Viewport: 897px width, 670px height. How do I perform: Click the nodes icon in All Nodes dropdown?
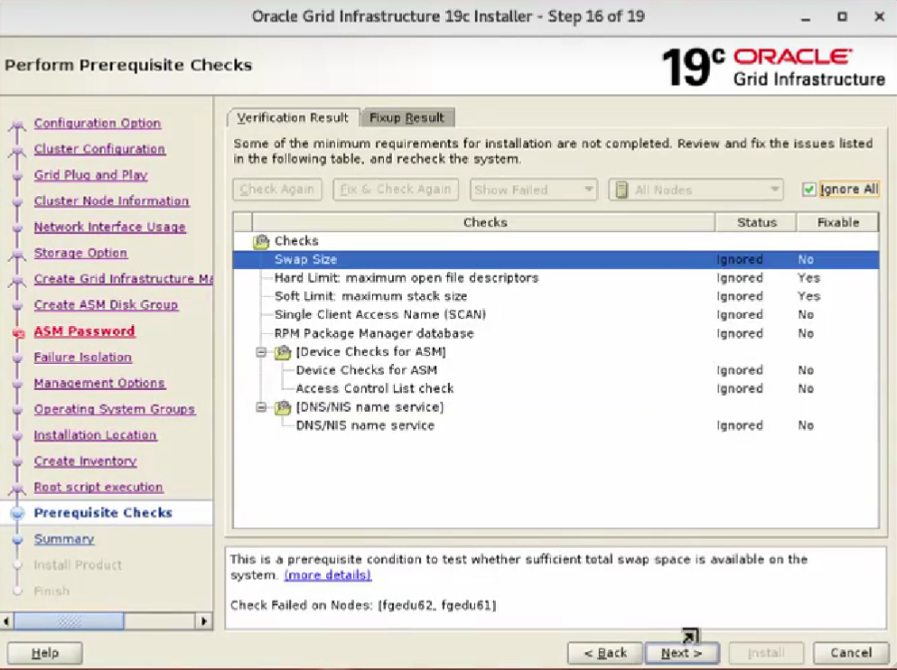[621, 190]
